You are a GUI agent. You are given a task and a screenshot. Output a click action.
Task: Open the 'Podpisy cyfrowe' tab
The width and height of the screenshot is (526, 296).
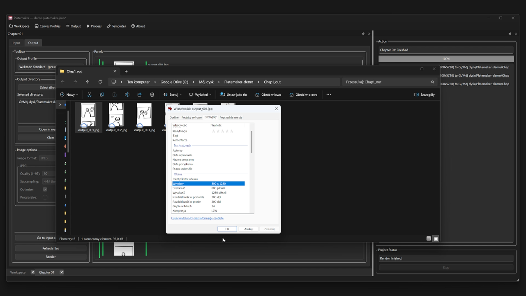191,118
